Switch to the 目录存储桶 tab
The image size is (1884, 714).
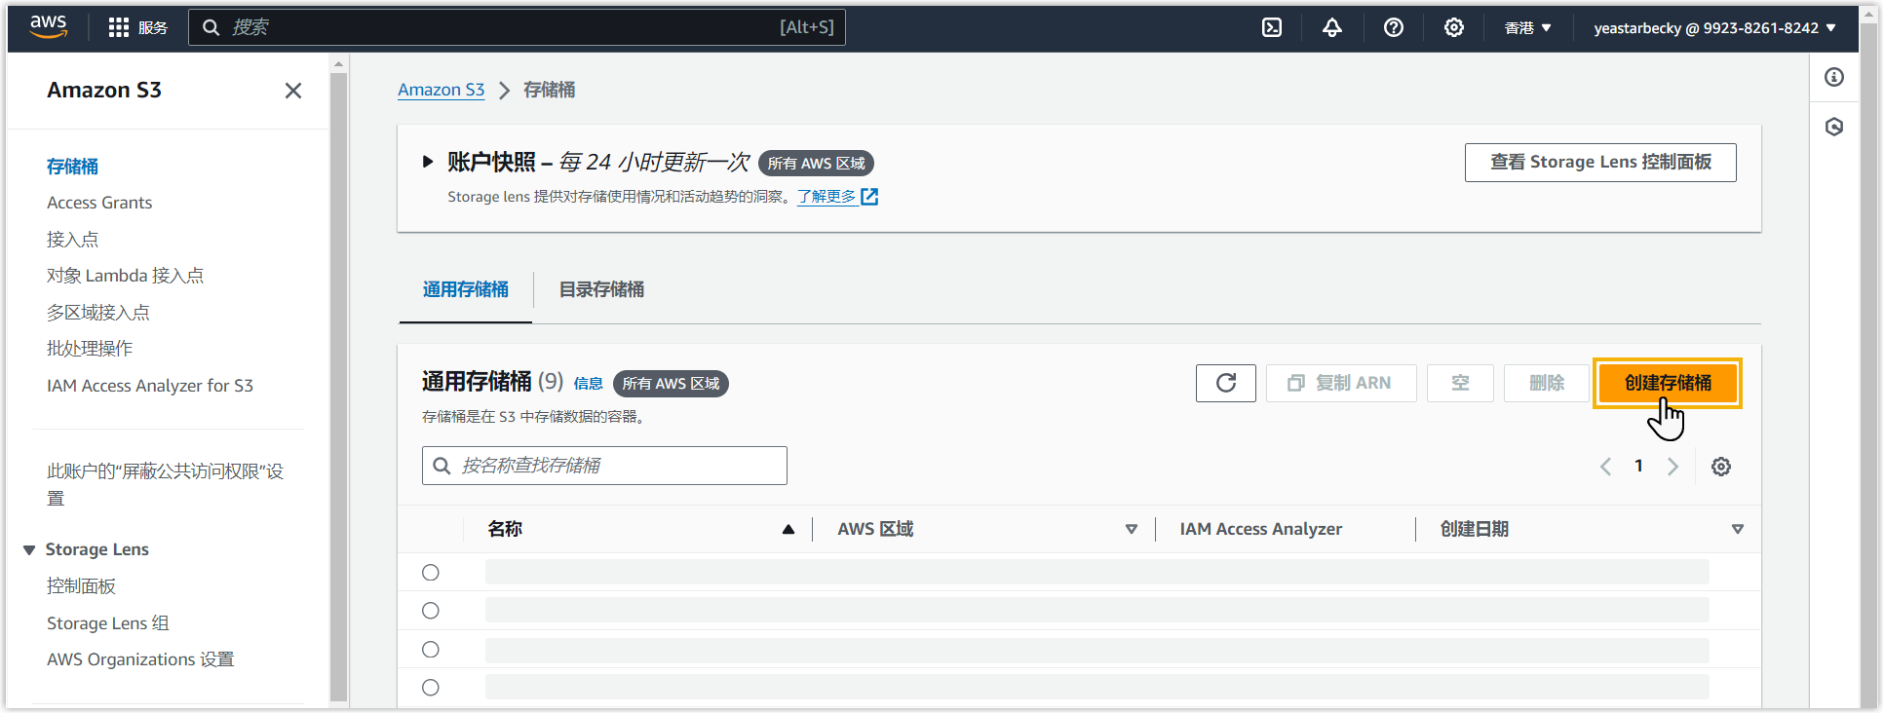pyautogui.click(x=600, y=289)
